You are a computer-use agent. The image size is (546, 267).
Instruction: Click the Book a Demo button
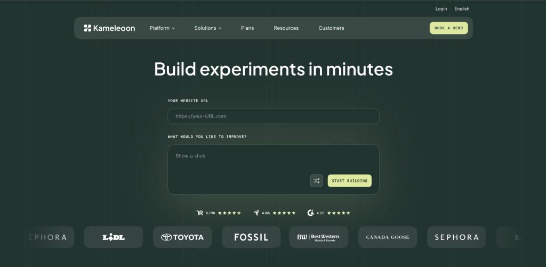449,28
